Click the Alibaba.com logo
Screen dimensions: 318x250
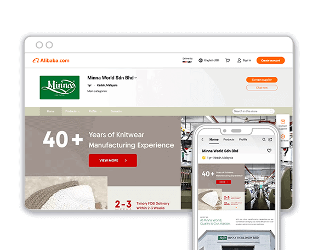pyautogui.click(x=51, y=60)
